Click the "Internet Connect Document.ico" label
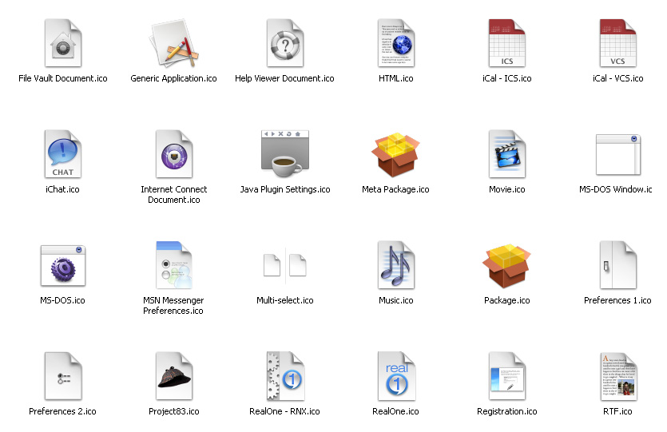 coord(174,194)
